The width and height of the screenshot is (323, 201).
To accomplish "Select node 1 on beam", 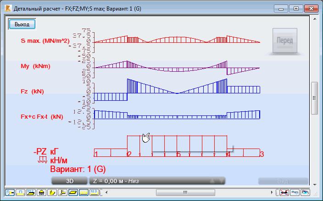I will pyautogui.click(x=96, y=154).
